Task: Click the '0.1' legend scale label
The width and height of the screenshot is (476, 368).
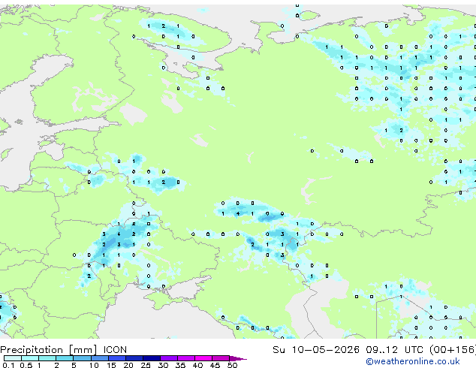Action: coord(8,365)
